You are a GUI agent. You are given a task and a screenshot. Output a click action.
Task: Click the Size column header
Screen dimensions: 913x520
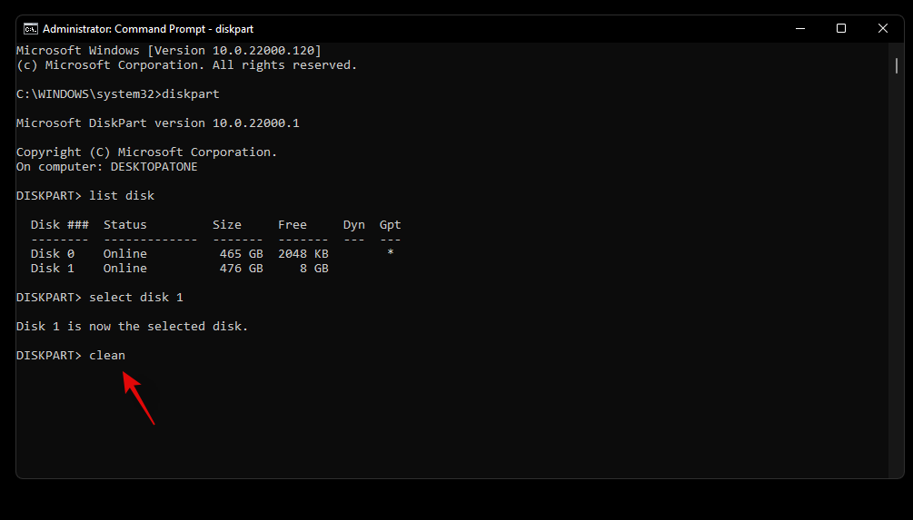(227, 224)
